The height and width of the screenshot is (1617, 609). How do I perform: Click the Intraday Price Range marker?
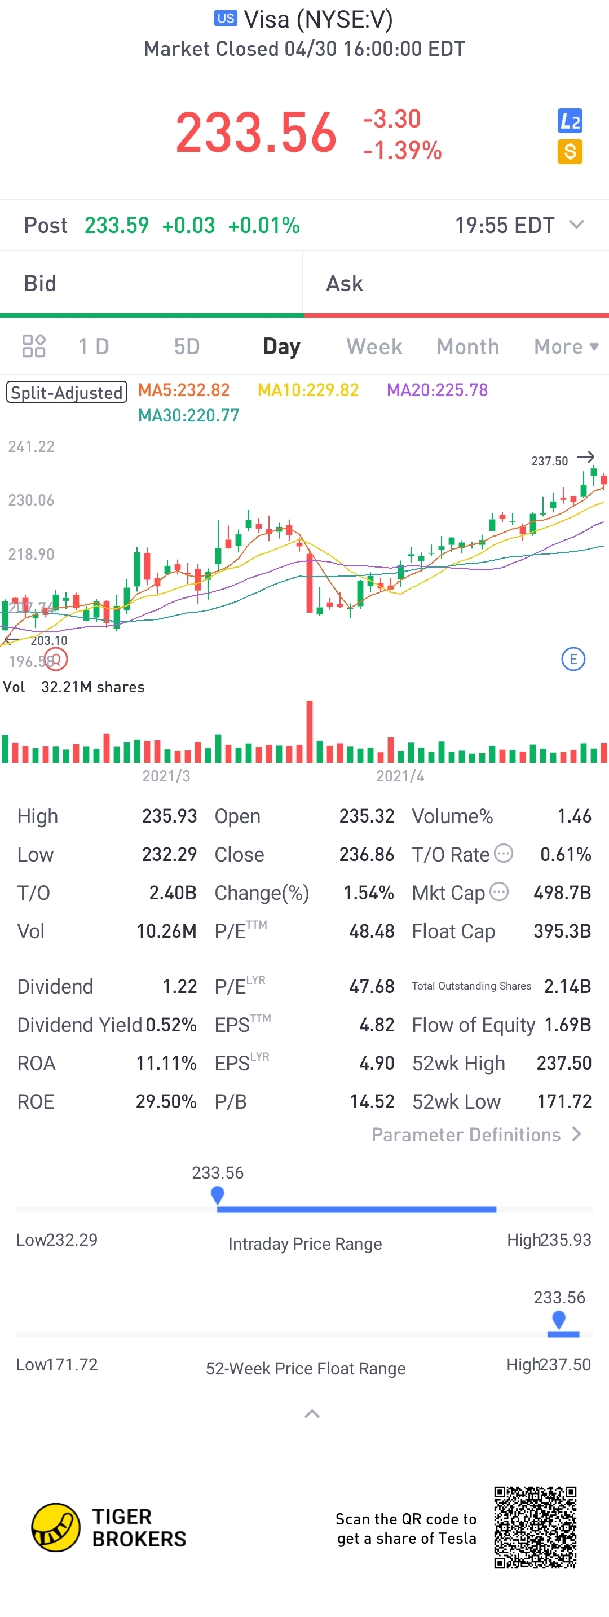pos(218,1195)
